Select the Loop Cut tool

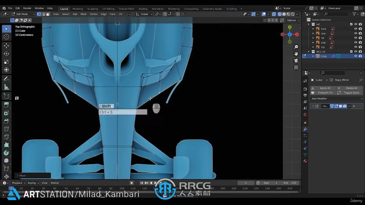pos(6,129)
